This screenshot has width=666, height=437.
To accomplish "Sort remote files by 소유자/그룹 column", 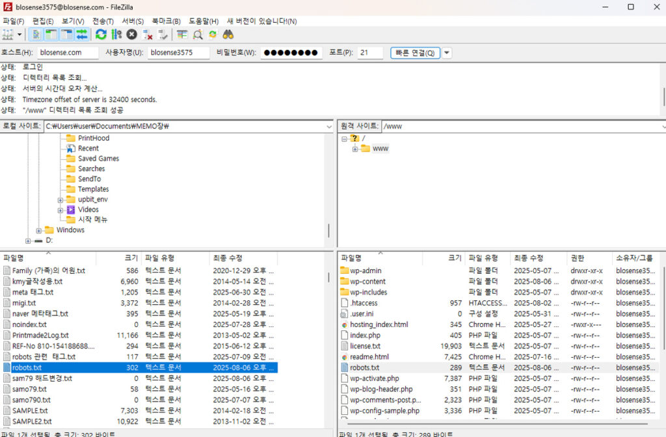I will (x=635, y=258).
